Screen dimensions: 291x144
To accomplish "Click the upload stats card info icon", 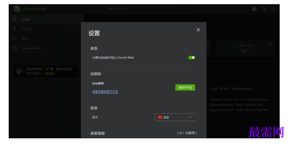I will (x=271, y=43).
